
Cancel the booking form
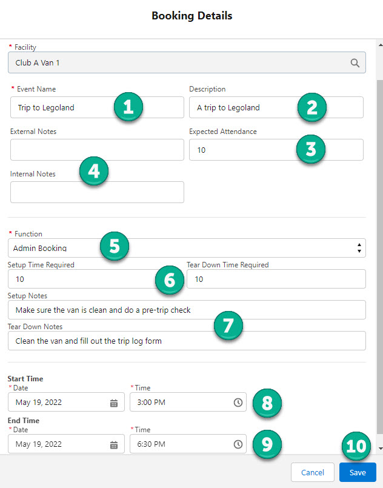(x=312, y=472)
